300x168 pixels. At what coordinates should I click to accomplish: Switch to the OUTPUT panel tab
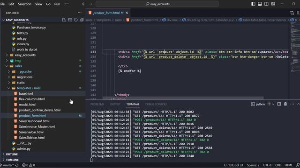tap(115, 104)
